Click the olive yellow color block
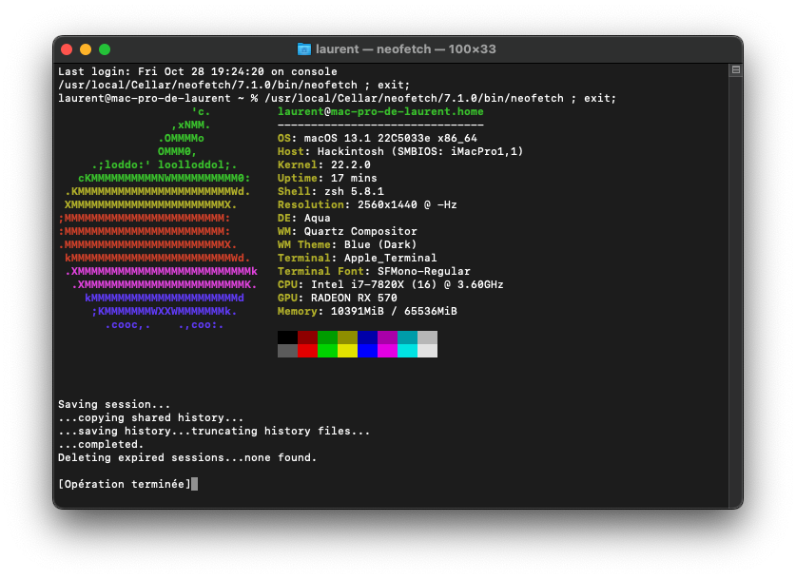 coord(347,338)
